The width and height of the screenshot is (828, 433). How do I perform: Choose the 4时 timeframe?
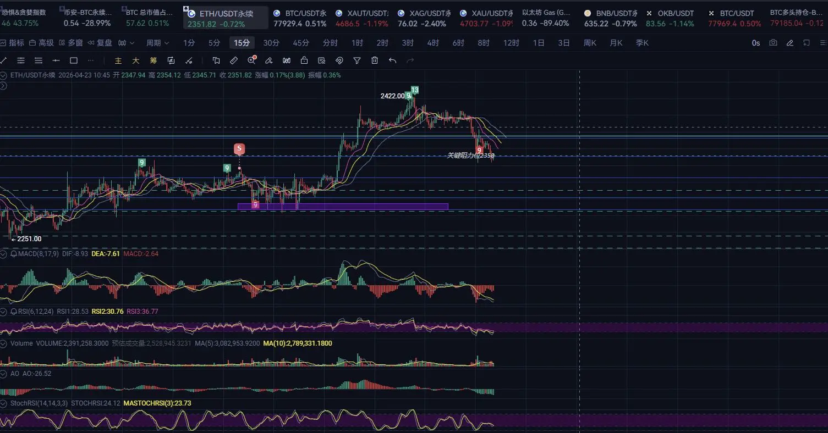tap(433, 43)
